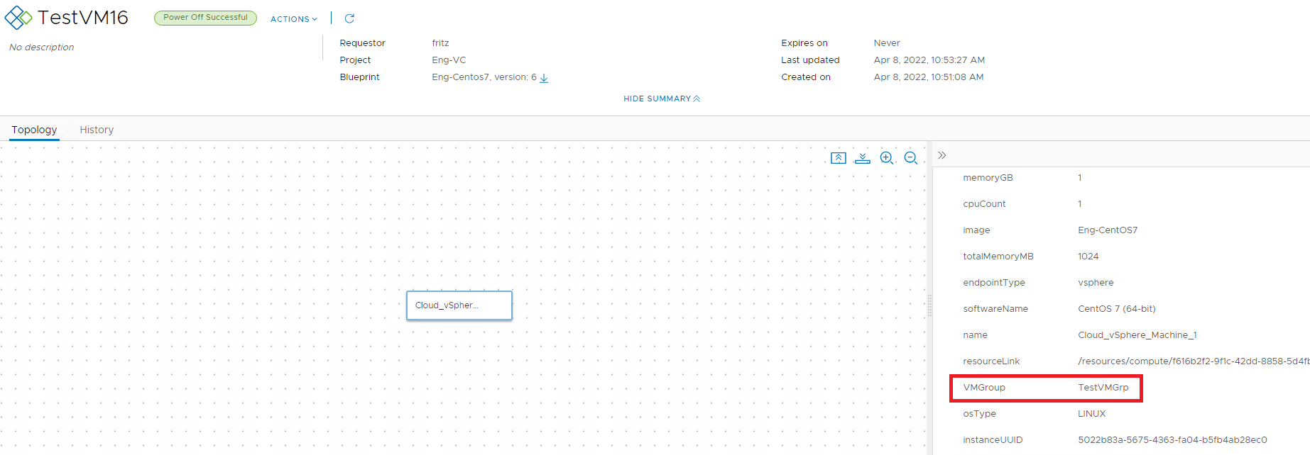The width and height of the screenshot is (1310, 455).
Task: Click the TestVM16 deployment diamond icon
Action: tap(18, 18)
